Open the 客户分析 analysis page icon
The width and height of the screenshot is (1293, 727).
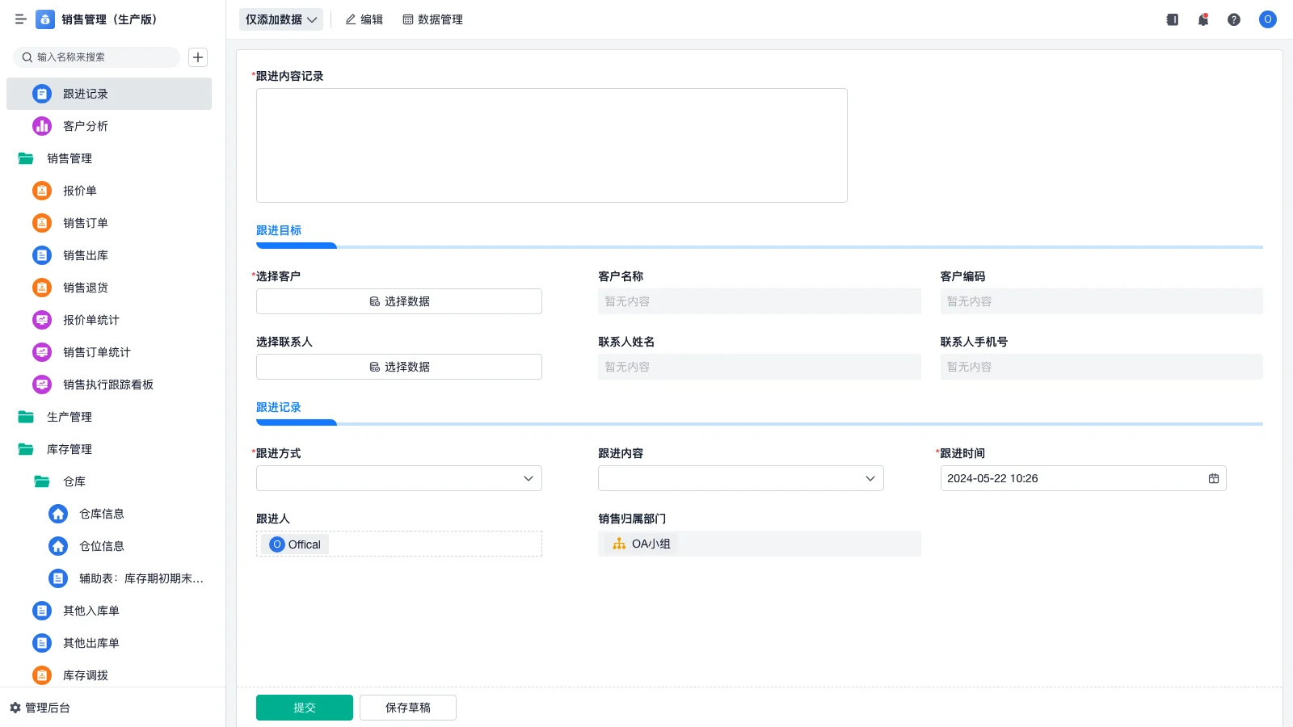(x=41, y=126)
